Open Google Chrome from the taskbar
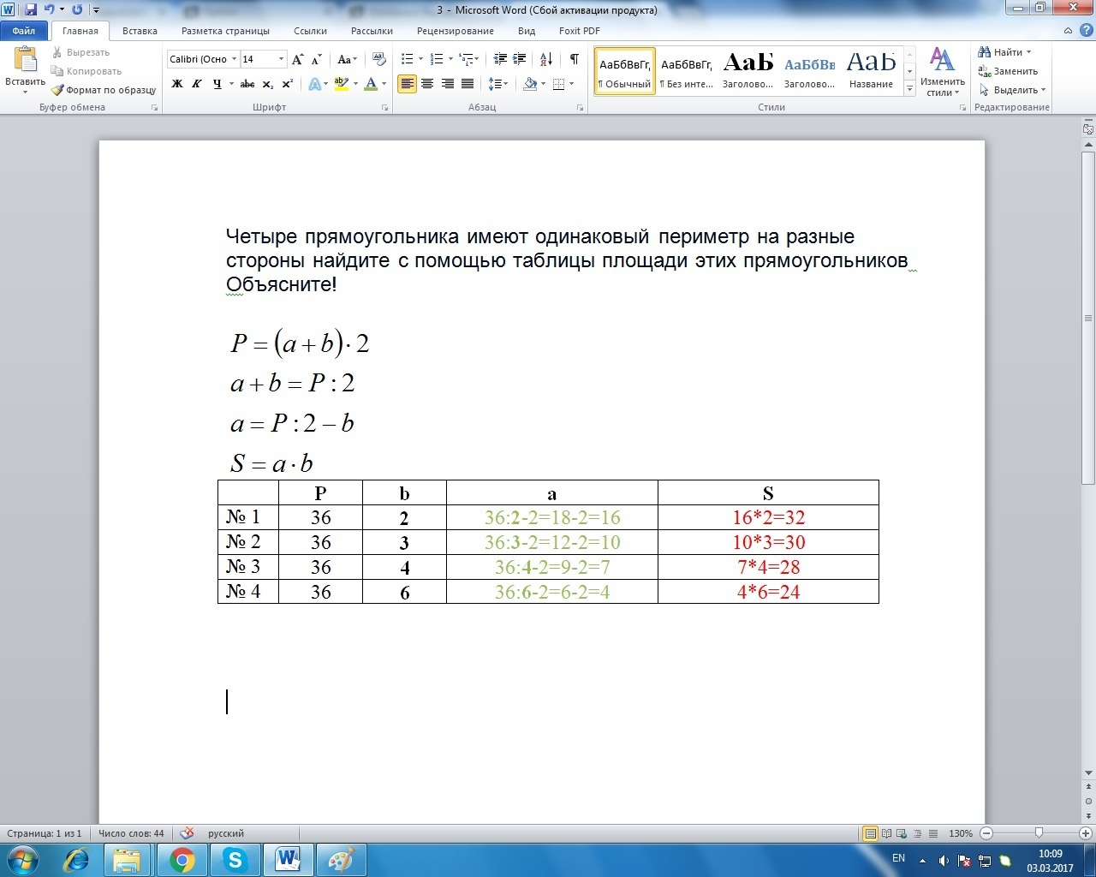Image resolution: width=1096 pixels, height=877 pixels. click(x=182, y=859)
